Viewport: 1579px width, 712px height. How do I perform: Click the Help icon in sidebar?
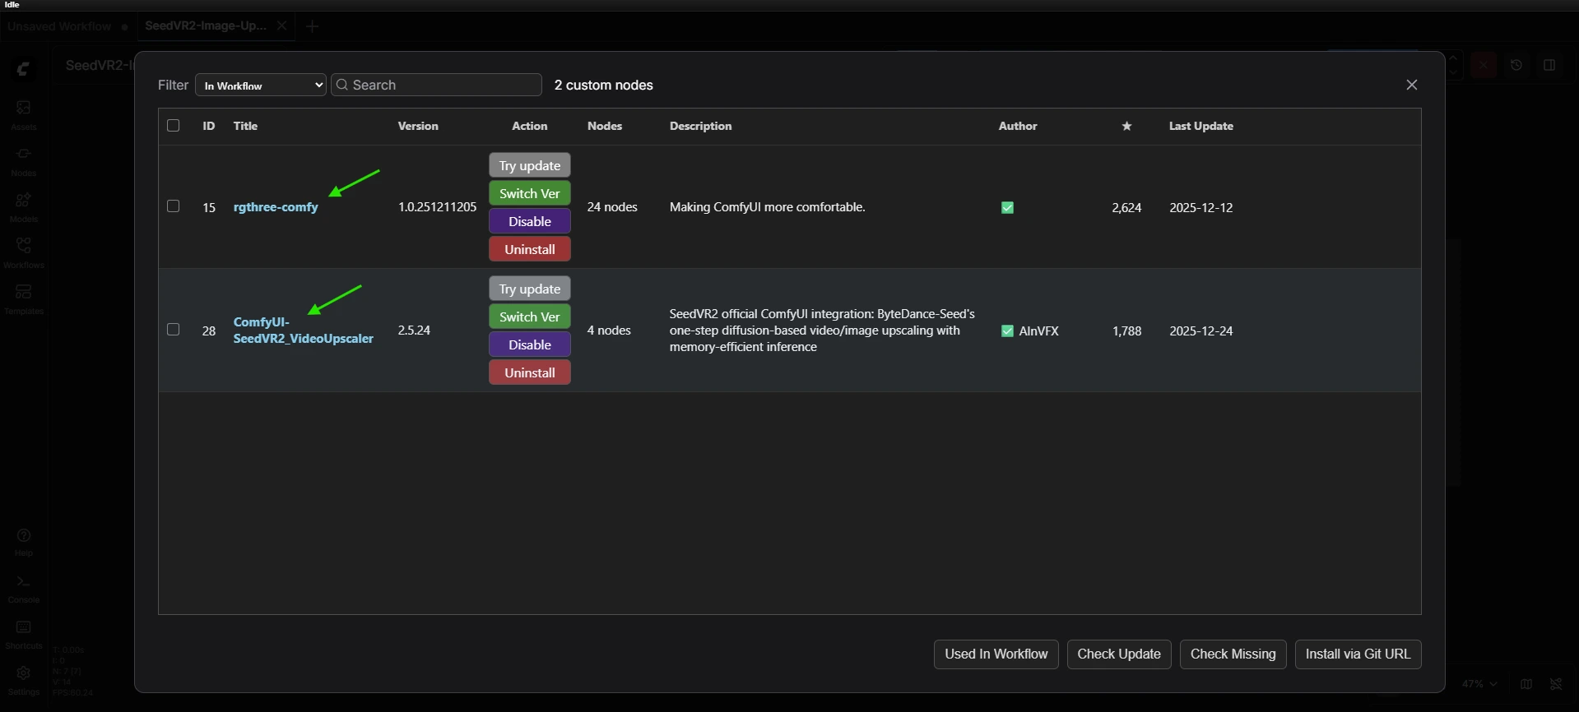[x=23, y=541]
